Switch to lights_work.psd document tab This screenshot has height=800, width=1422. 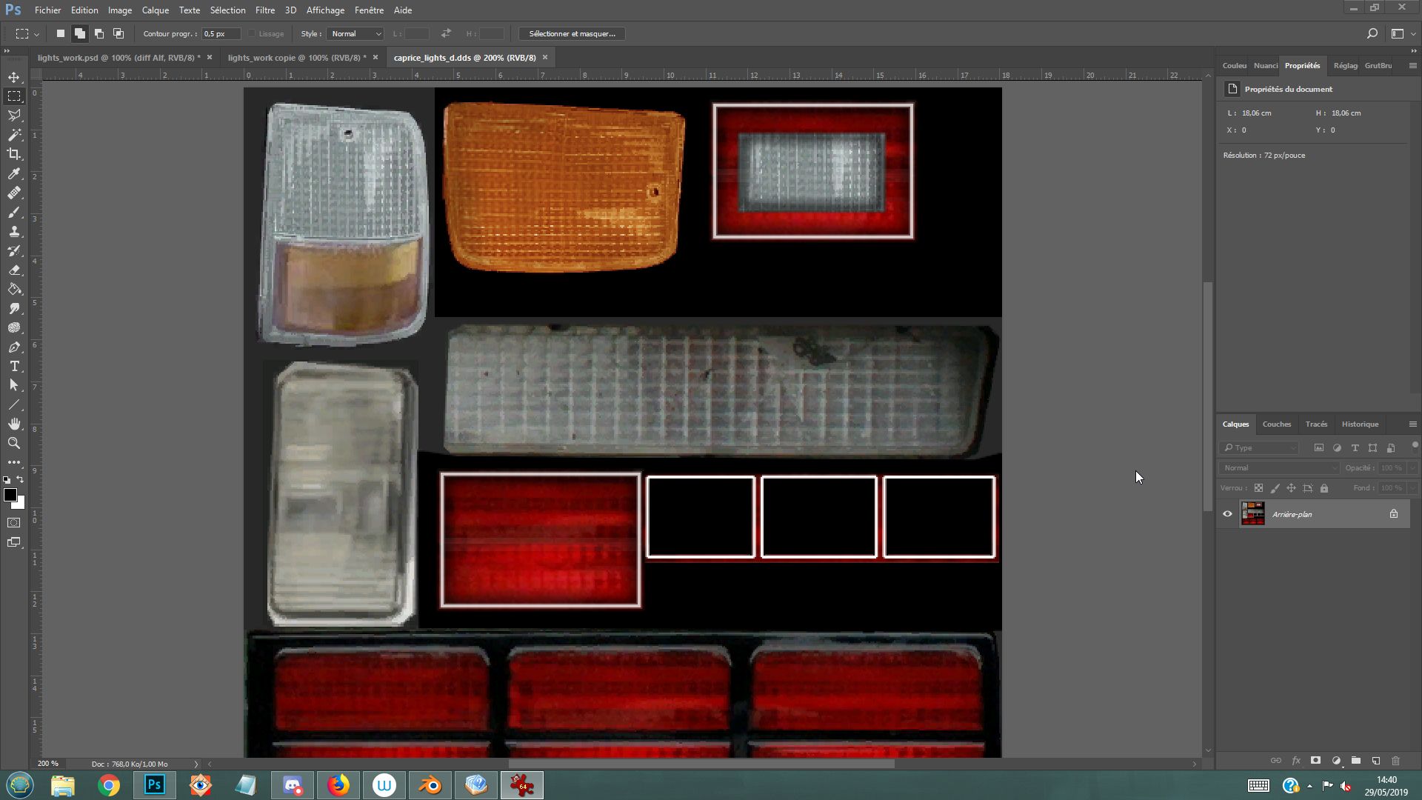coord(118,58)
